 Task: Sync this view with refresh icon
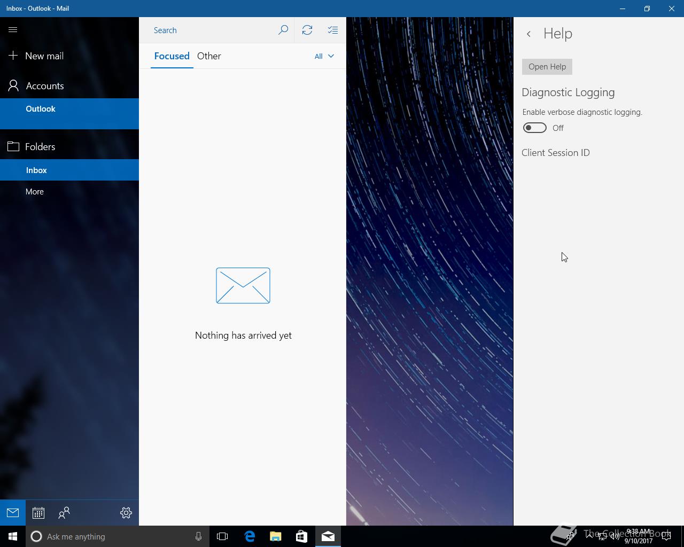click(307, 30)
